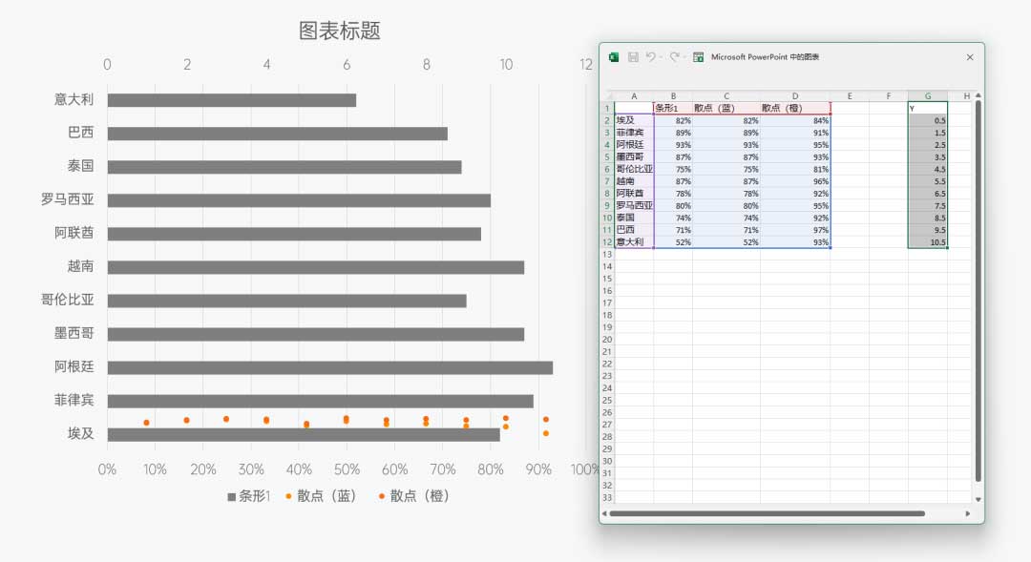This screenshot has height=562, width=1031.
Task: Click the Undo icon
Action: 652,57
